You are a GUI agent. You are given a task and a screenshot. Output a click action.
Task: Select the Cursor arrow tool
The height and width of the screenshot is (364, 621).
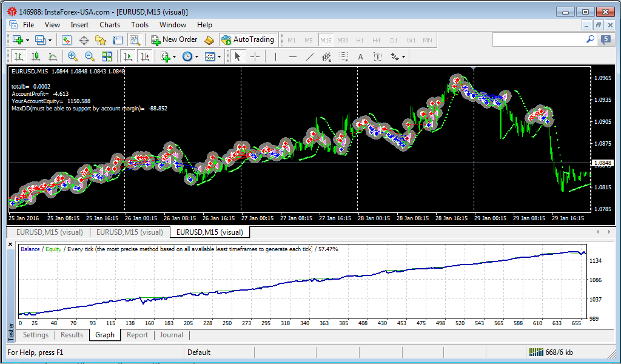point(238,56)
